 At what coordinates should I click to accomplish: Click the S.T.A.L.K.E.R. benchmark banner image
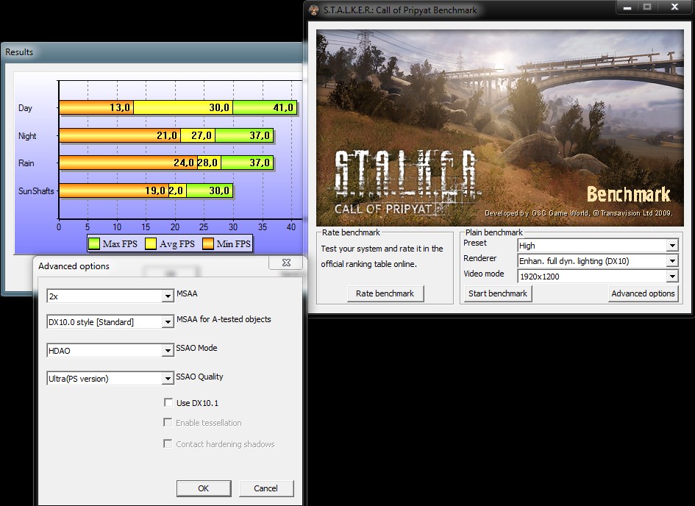(x=500, y=128)
